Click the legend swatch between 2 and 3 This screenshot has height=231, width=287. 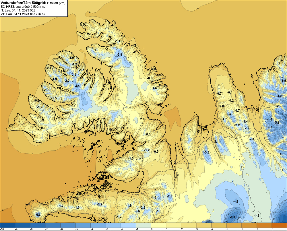189,225
